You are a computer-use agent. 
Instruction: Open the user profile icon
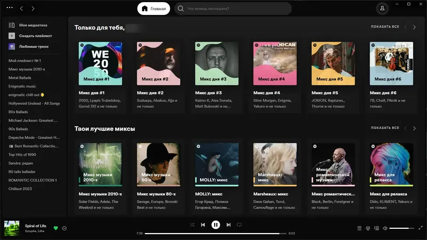[382, 9]
